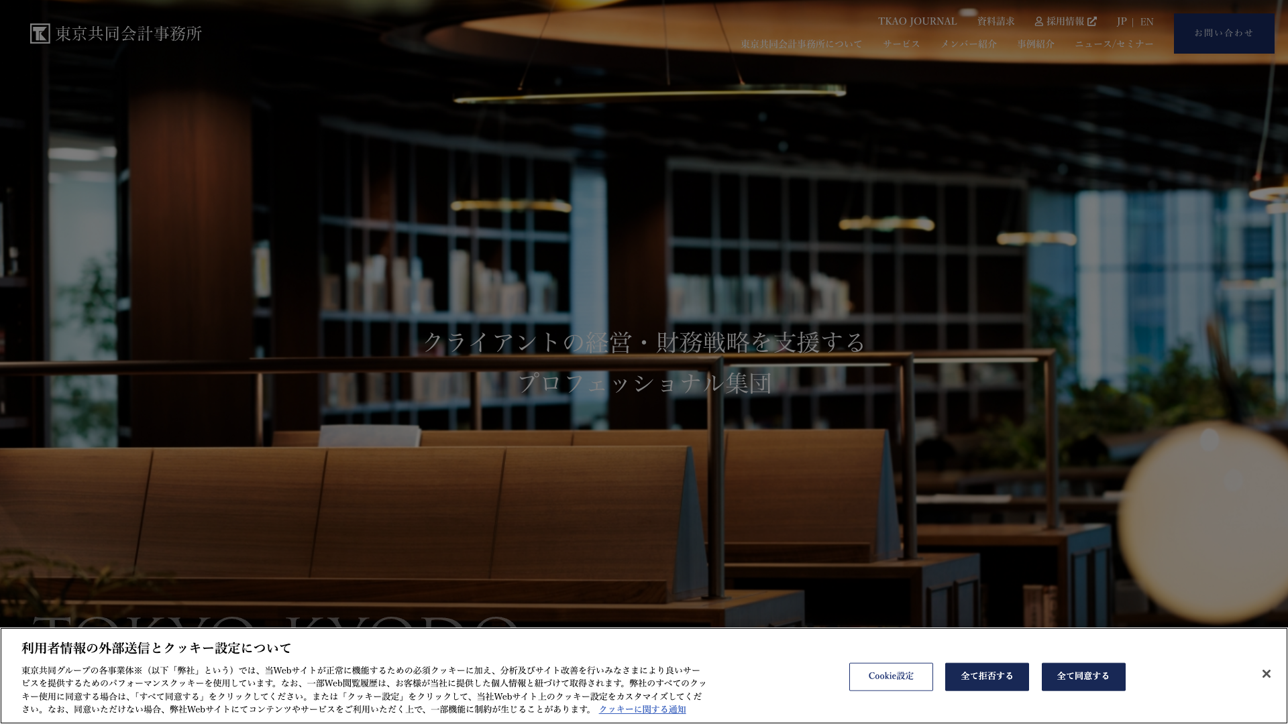
Task: Open クッキーに関する通知 link
Action: pos(642,709)
